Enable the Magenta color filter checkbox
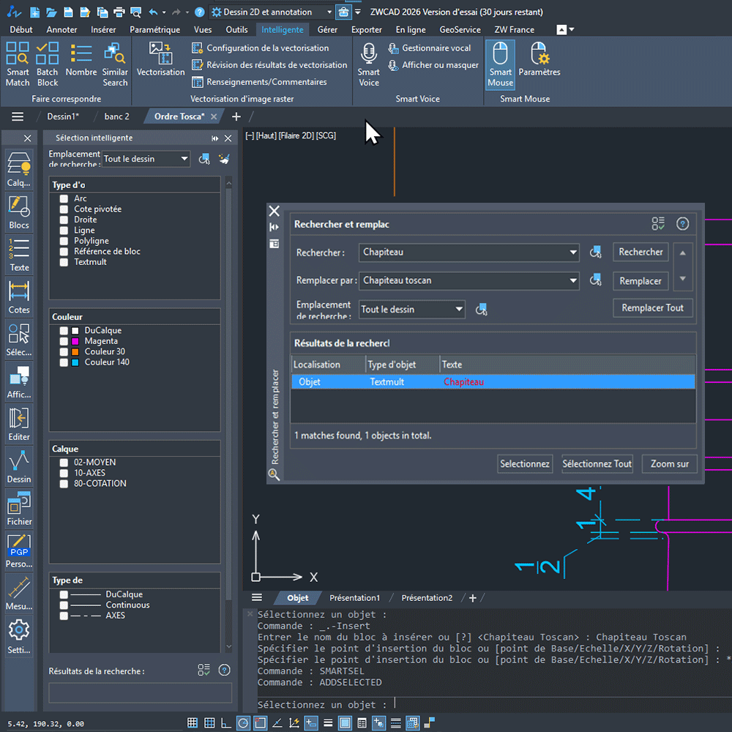The width and height of the screenshot is (732, 732). point(64,341)
